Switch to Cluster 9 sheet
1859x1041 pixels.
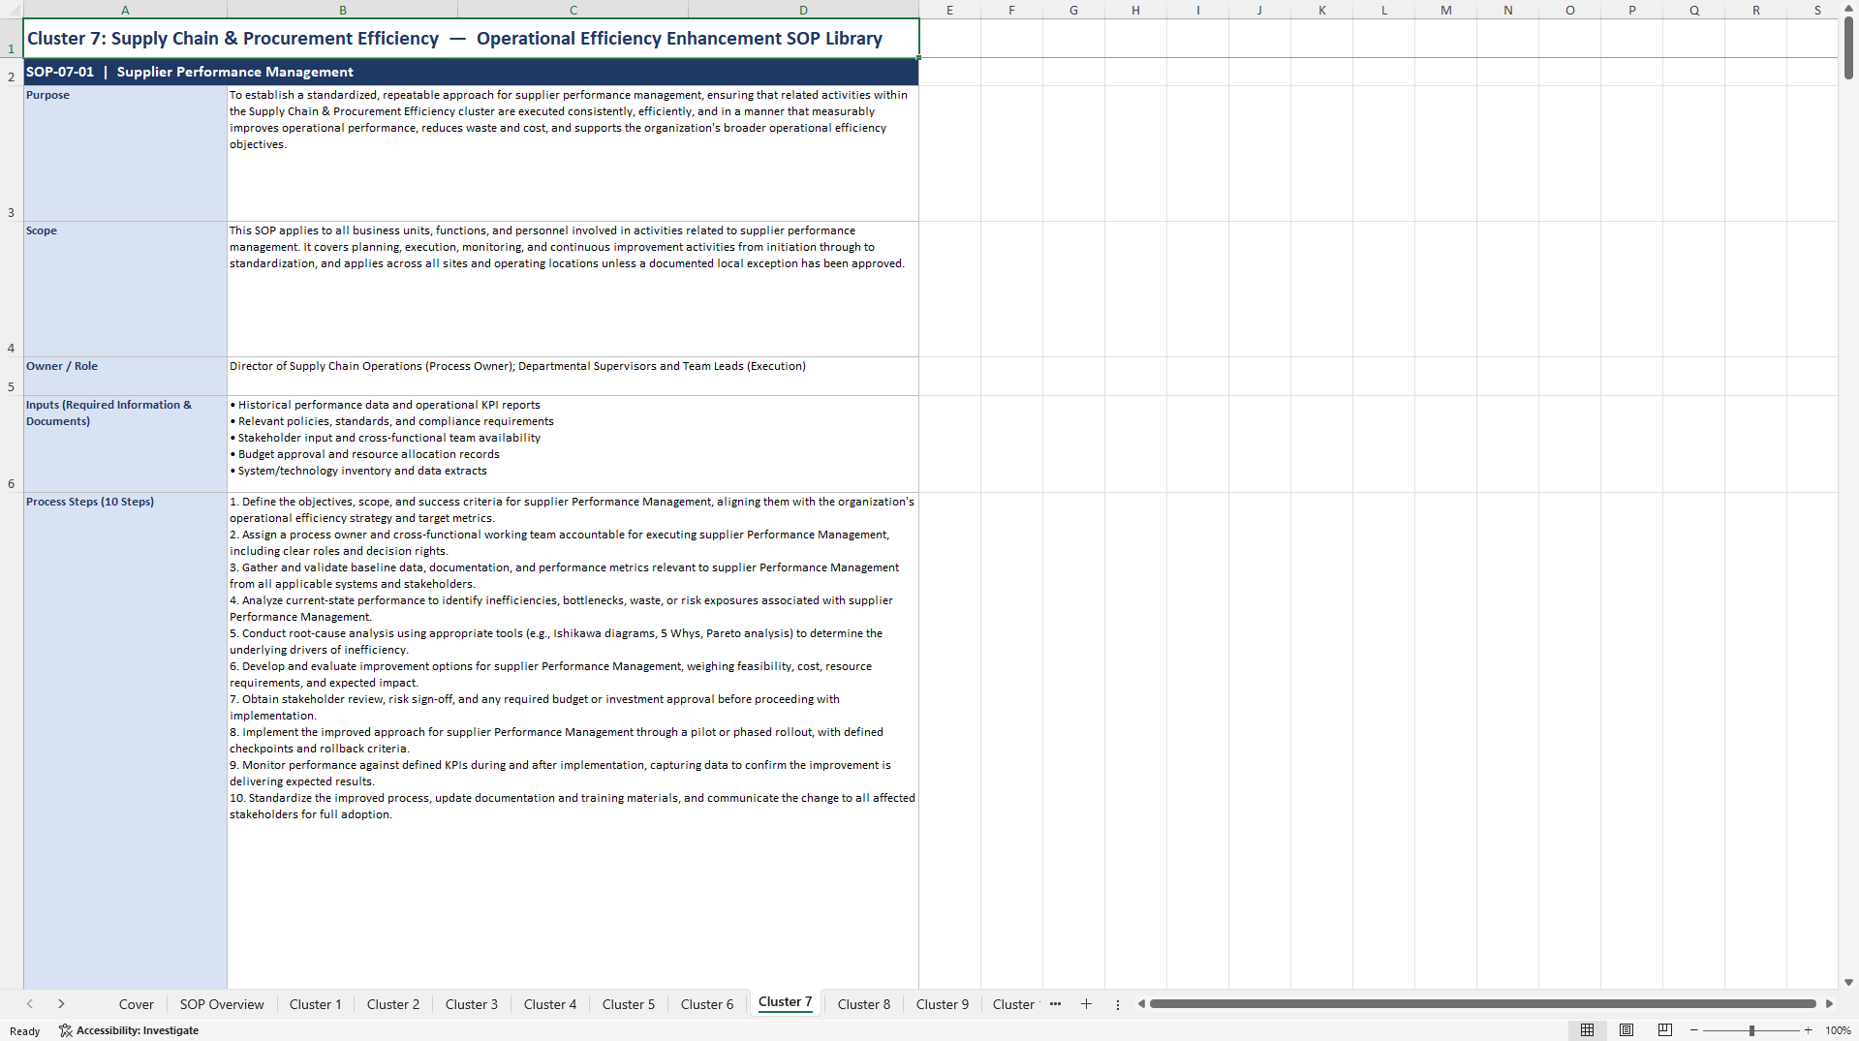(x=943, y=1004)
